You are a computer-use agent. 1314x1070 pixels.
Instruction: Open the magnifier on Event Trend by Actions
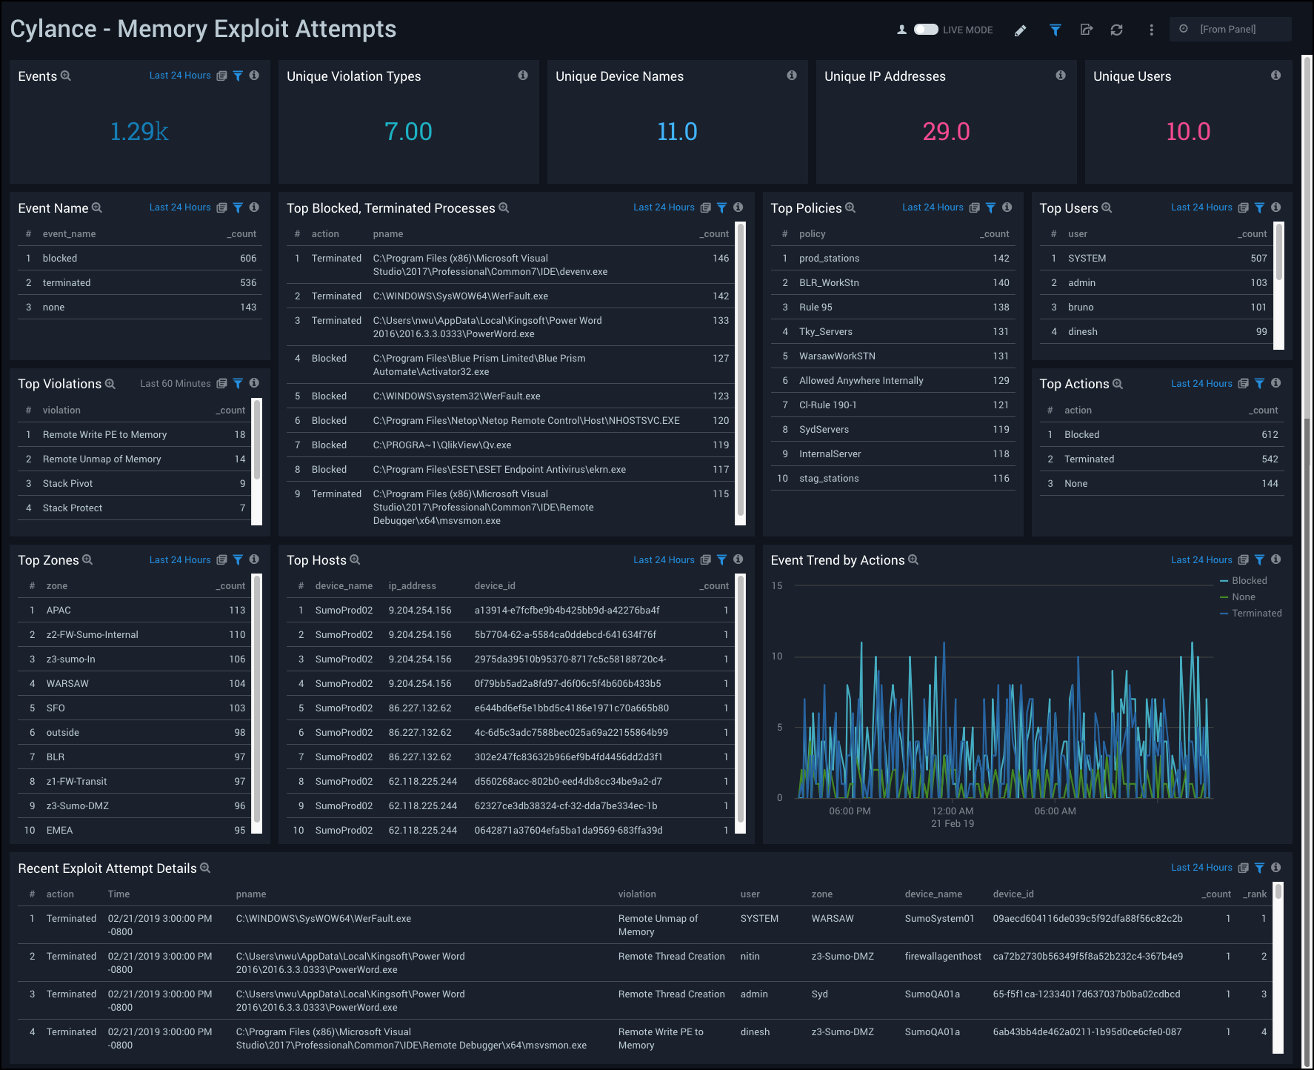click(x=913, y=560)
